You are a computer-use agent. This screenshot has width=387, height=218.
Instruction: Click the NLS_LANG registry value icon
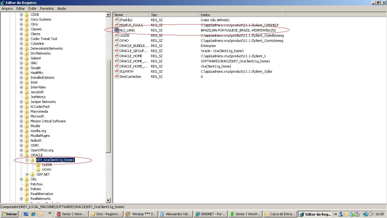coord(116,30)
